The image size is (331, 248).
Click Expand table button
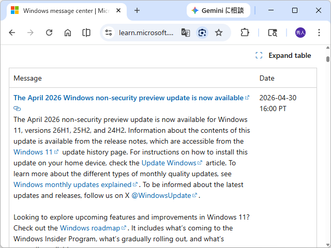(283, 55)
